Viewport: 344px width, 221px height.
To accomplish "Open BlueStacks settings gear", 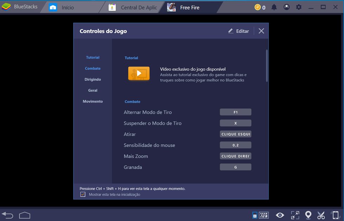I will point(298,7).
